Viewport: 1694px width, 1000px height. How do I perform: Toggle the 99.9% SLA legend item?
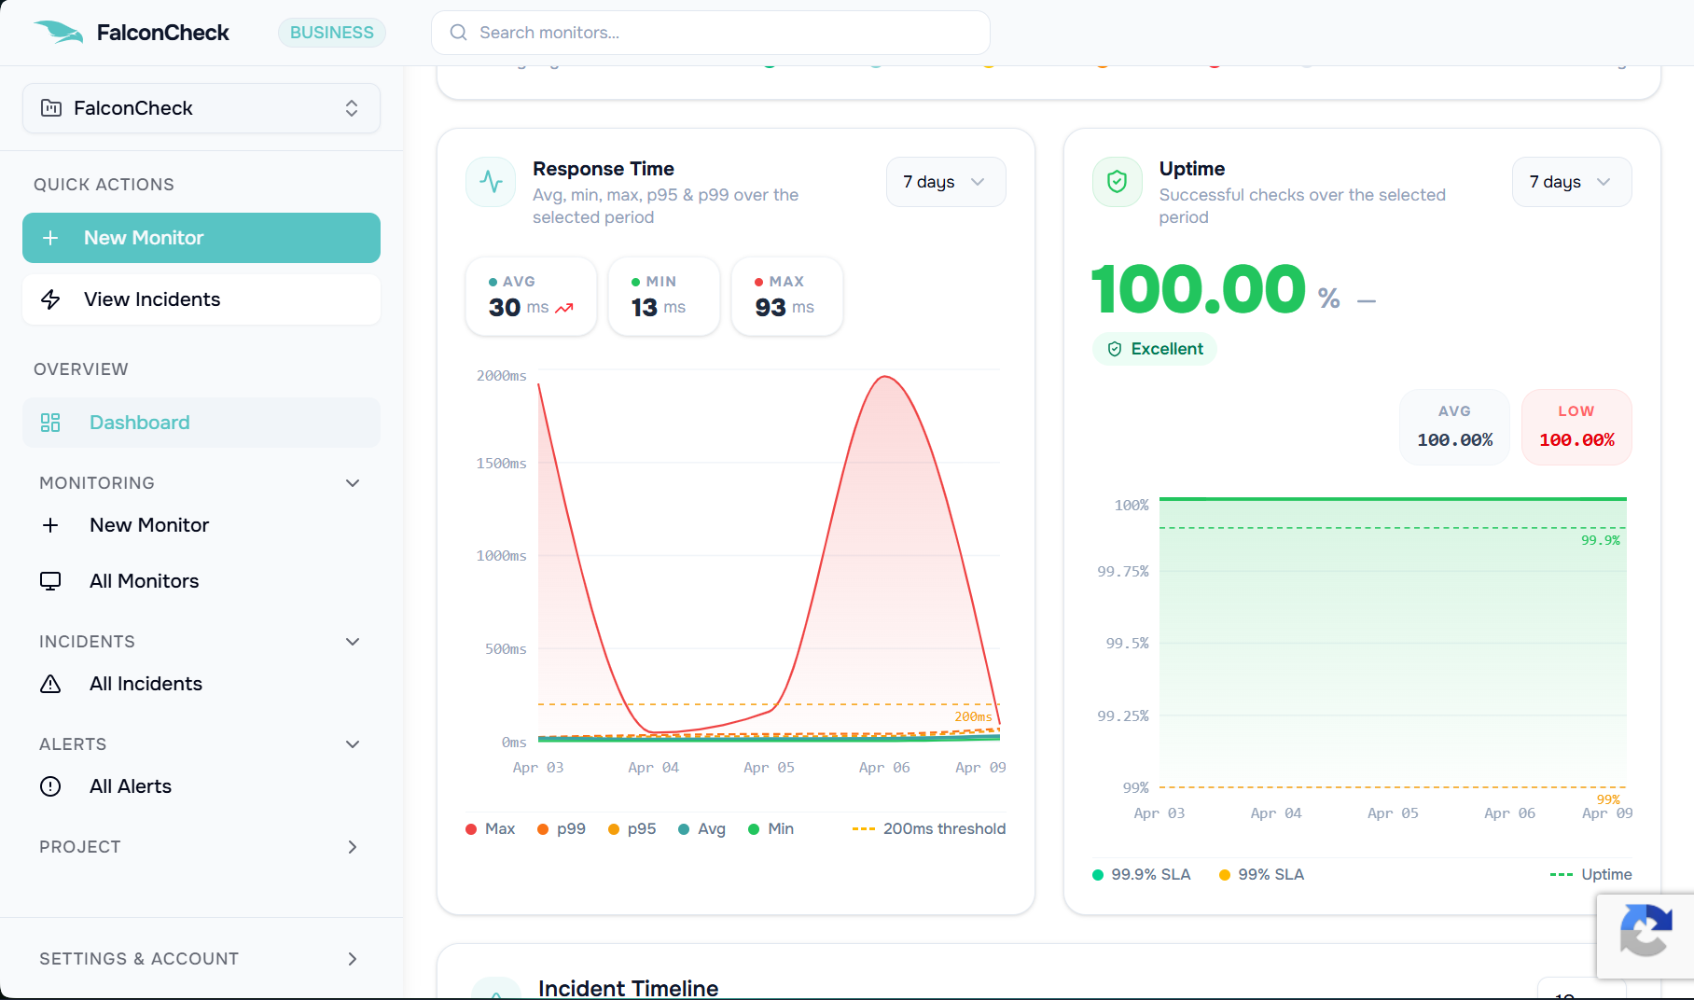click(1141, 874)
